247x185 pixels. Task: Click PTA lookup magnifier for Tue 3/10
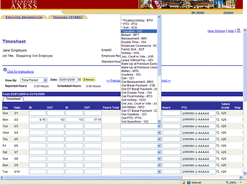218,172
